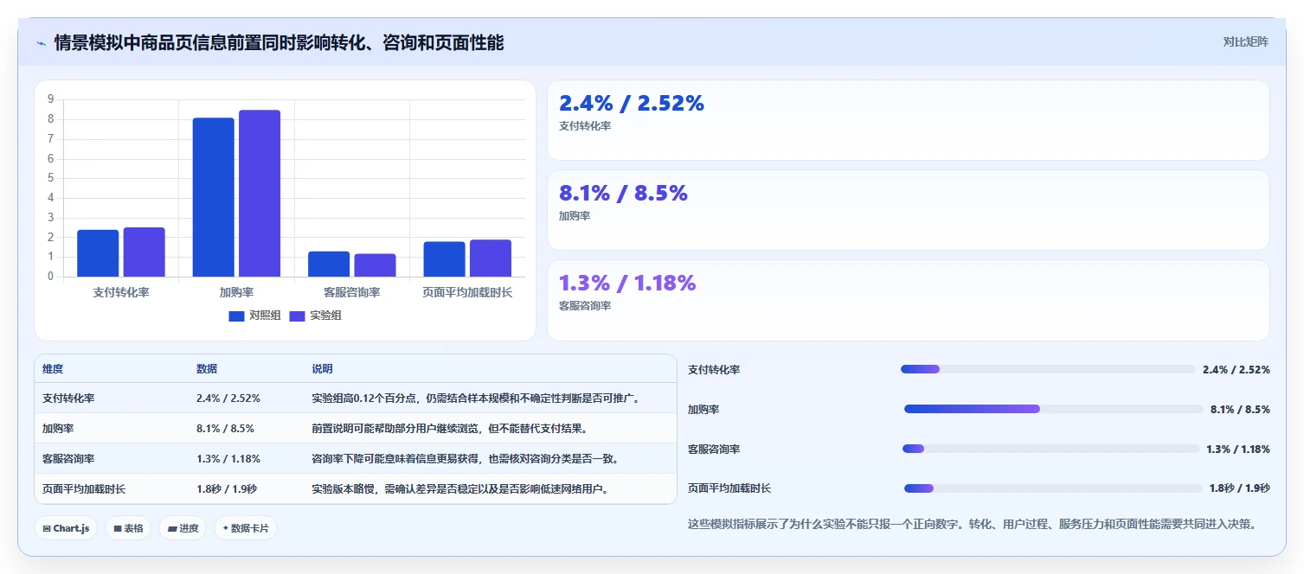Select the 数据卡片 tag chip
Viewport: 1304px width, 574px height.
246,528
